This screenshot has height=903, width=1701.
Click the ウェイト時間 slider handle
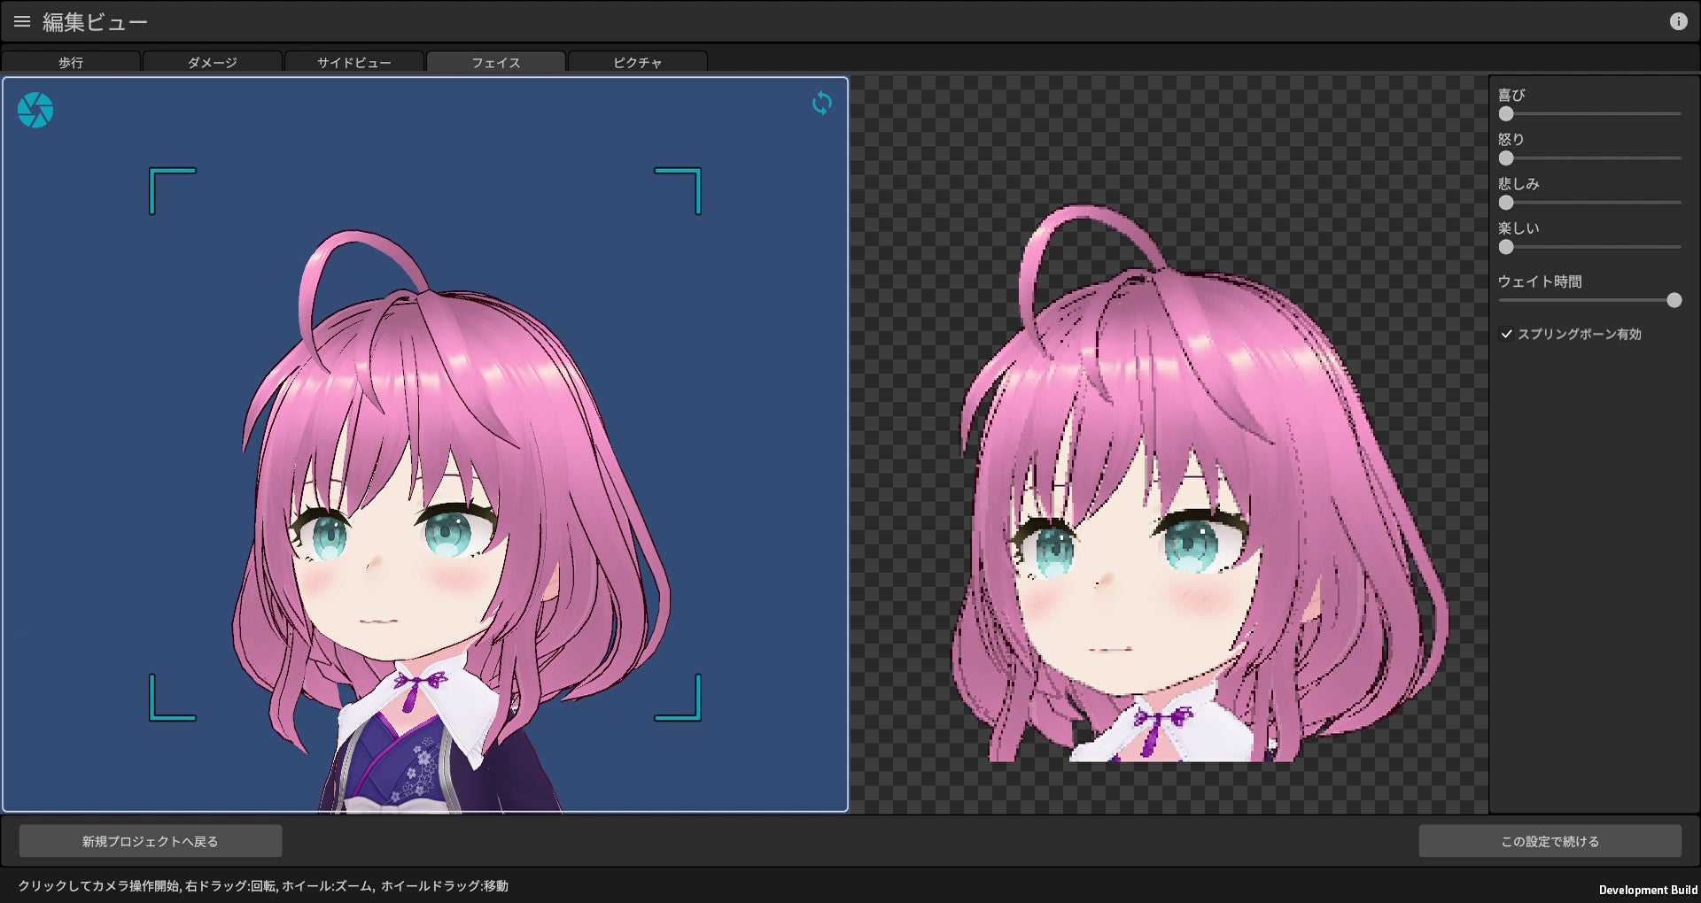(x=1674, y=300)
